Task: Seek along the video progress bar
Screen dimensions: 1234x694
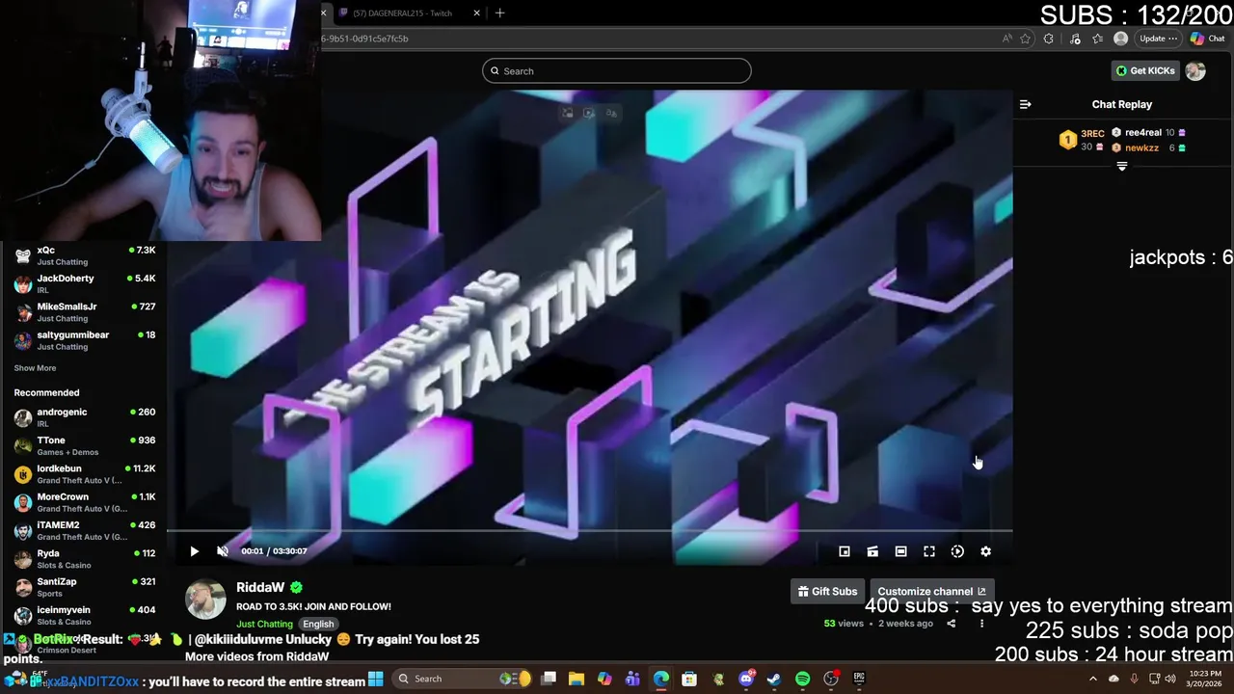Action: 590,531
